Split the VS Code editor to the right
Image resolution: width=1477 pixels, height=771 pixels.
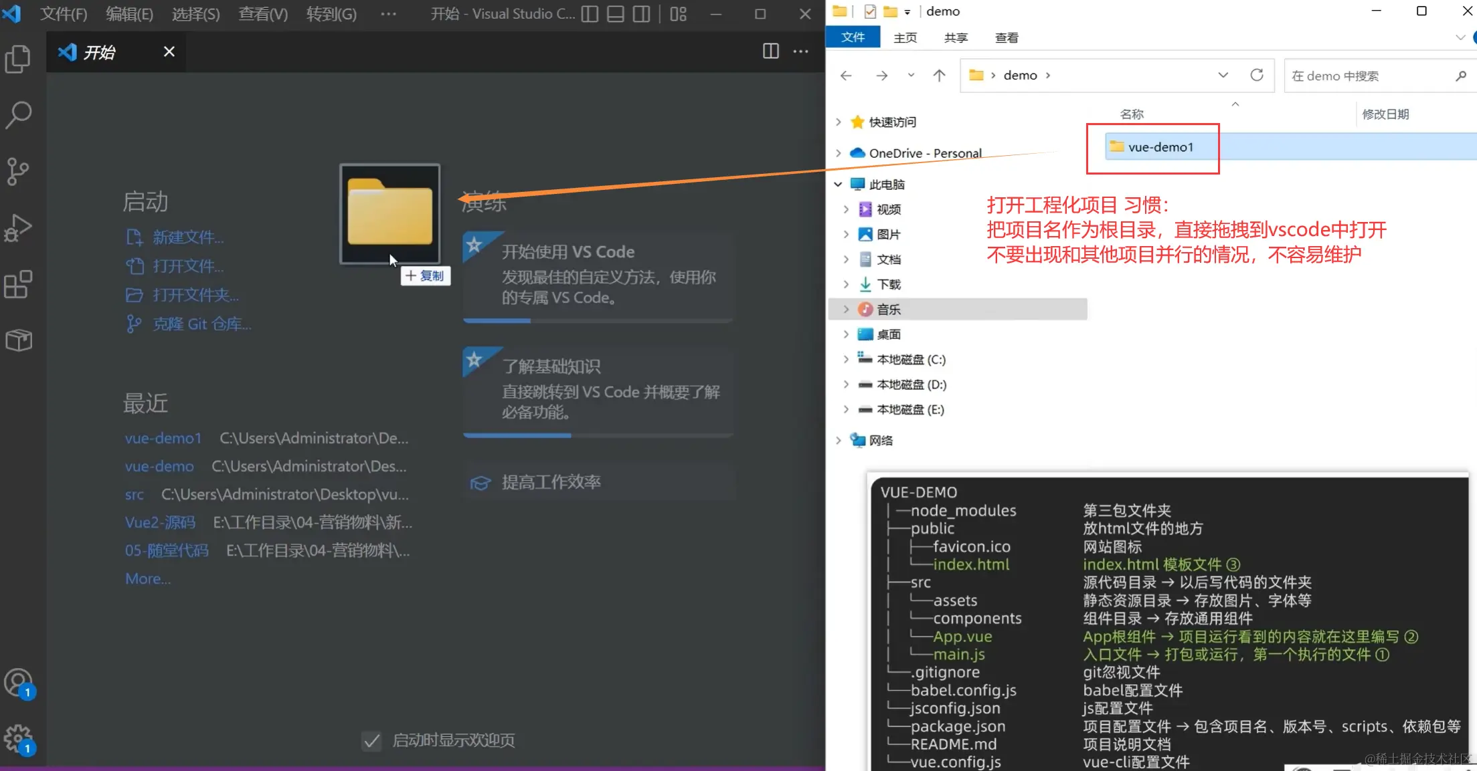pyautogui.click(x=771, y=51)
